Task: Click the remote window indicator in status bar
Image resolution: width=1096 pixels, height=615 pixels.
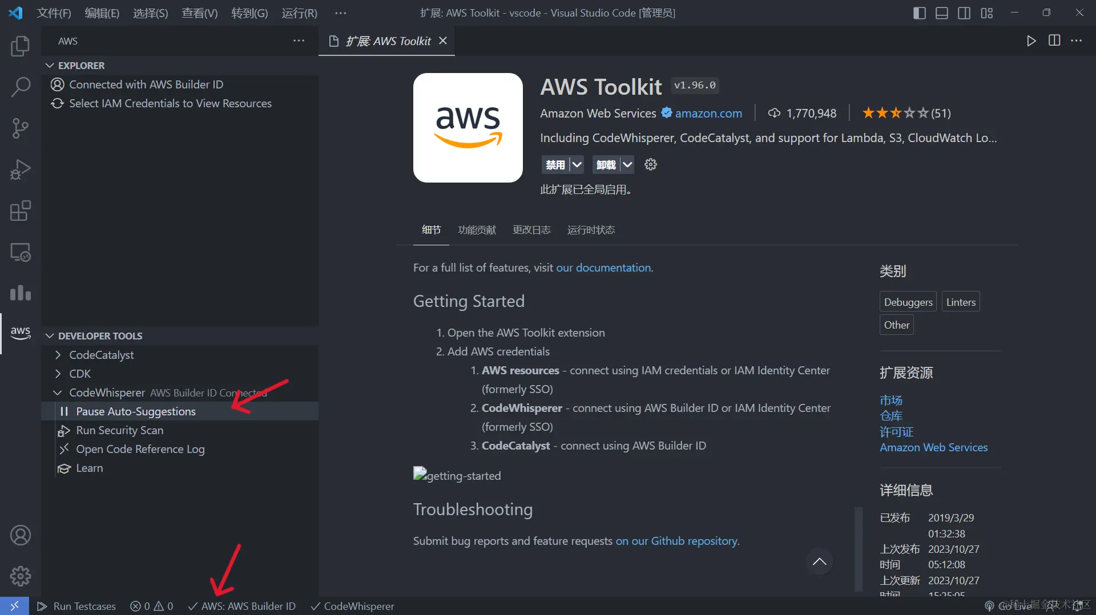Action: [x=14, y=606]
